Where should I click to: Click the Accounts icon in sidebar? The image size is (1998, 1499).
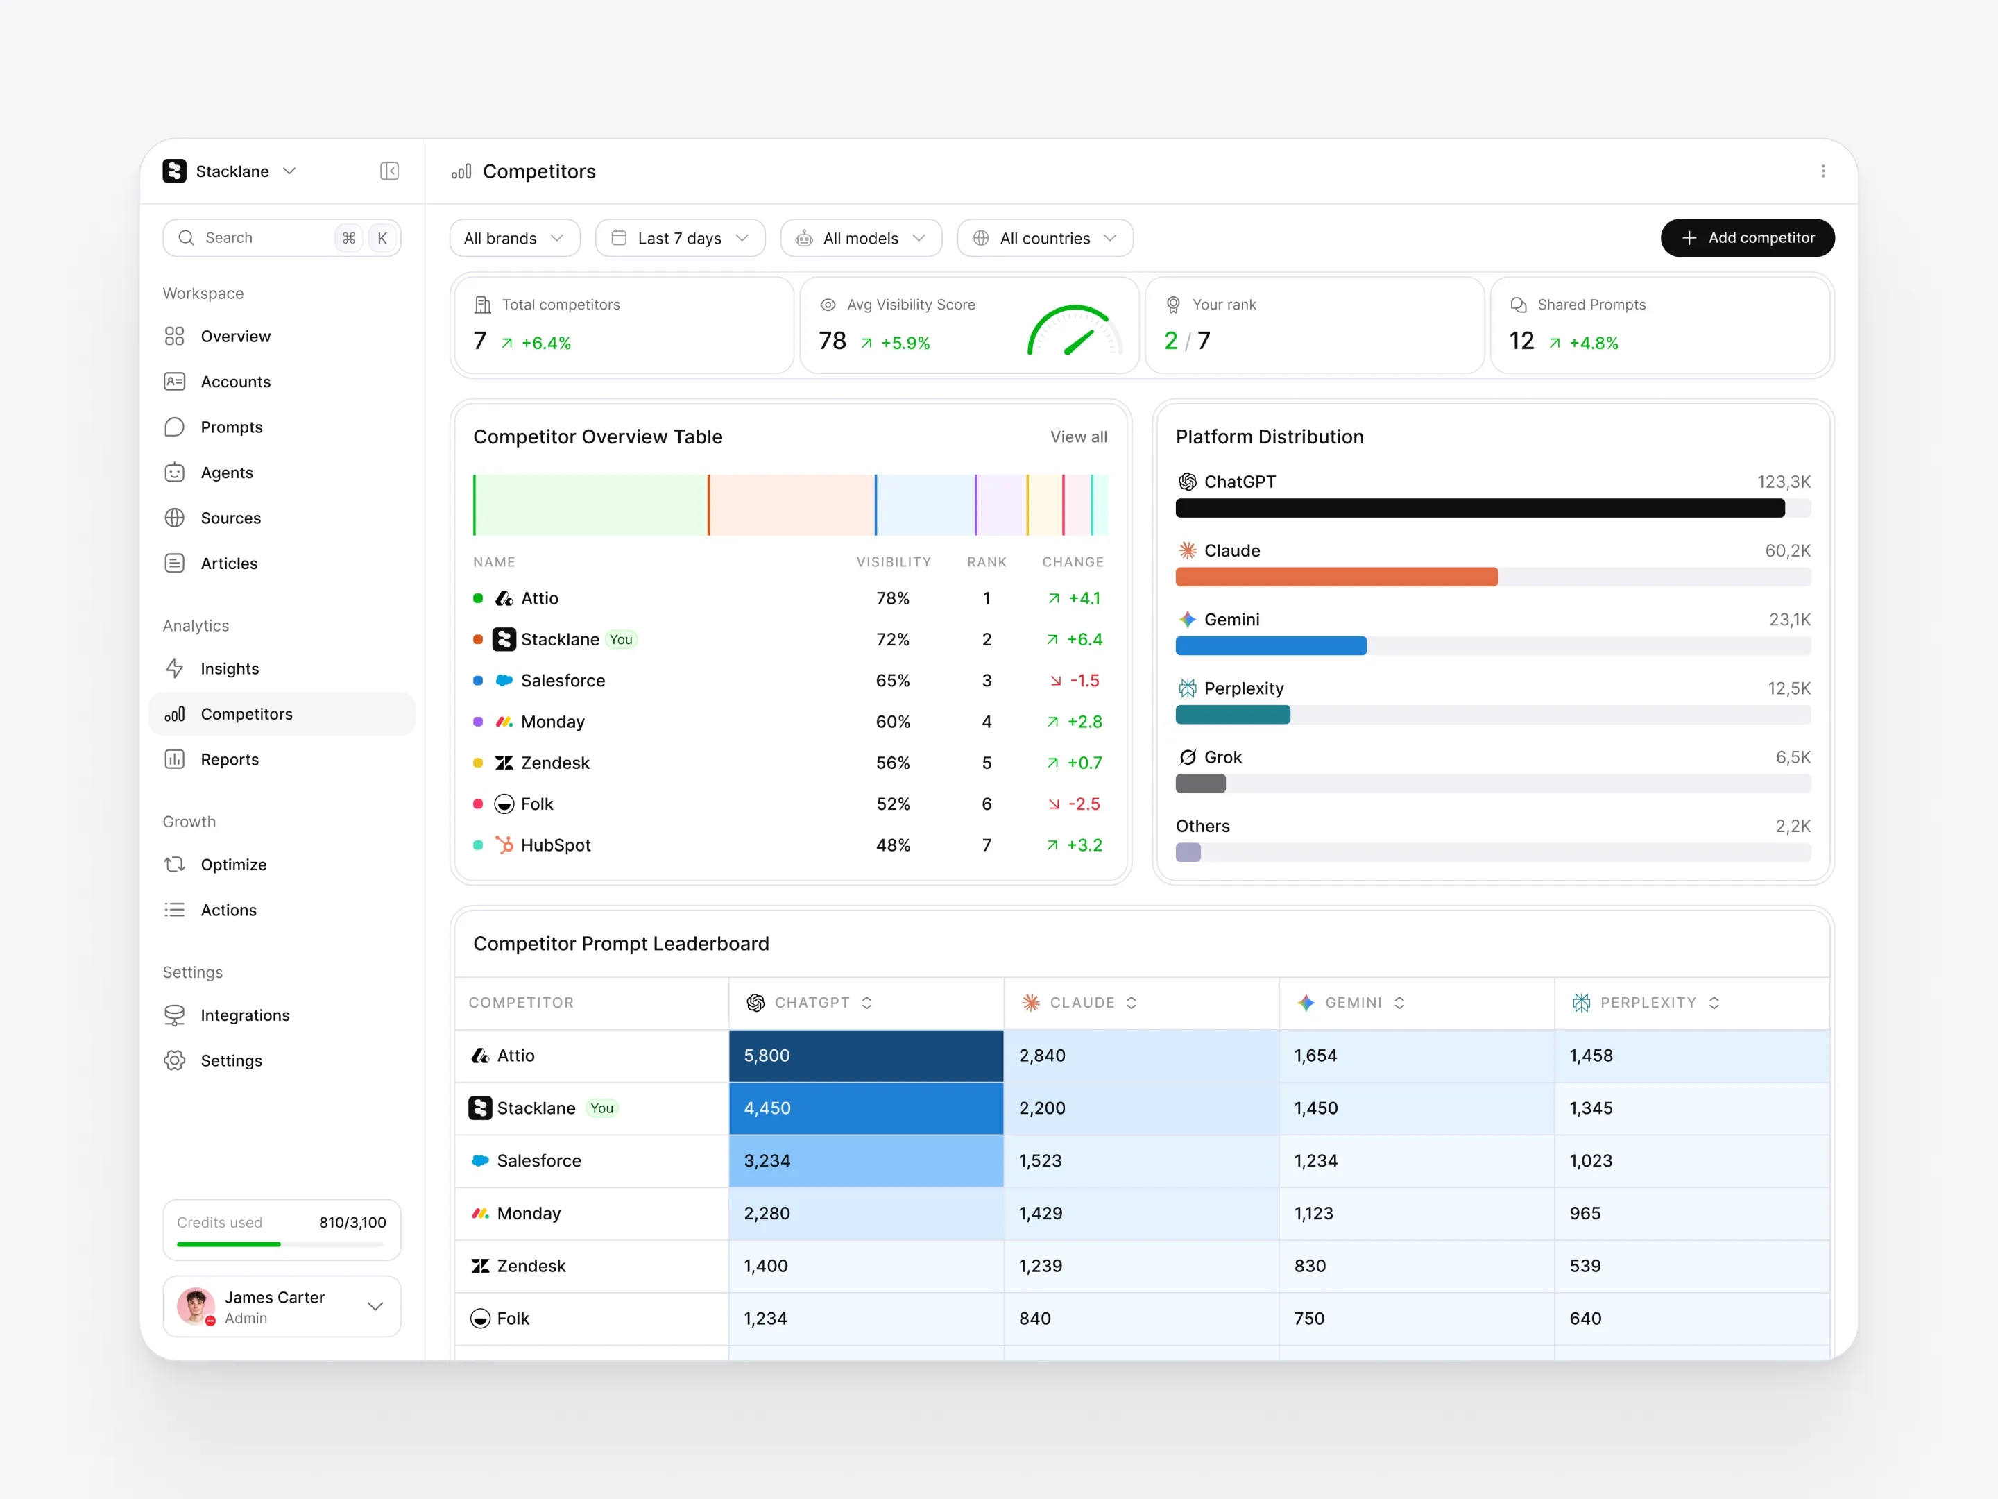(x=174, y=381)
